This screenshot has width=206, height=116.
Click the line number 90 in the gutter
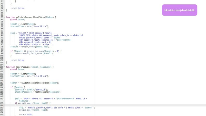(2, 33)
